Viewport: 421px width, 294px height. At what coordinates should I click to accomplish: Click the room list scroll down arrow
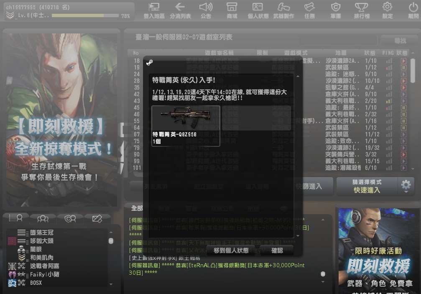(413, 169)
